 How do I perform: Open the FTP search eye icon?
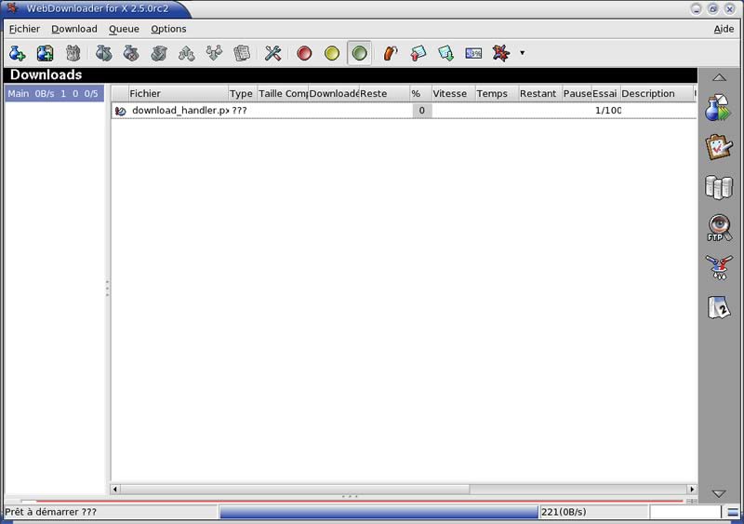point(719,227)
